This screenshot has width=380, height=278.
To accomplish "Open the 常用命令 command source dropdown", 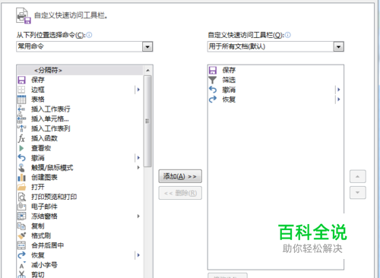I will pyautogui.click(x=147, y=47).
